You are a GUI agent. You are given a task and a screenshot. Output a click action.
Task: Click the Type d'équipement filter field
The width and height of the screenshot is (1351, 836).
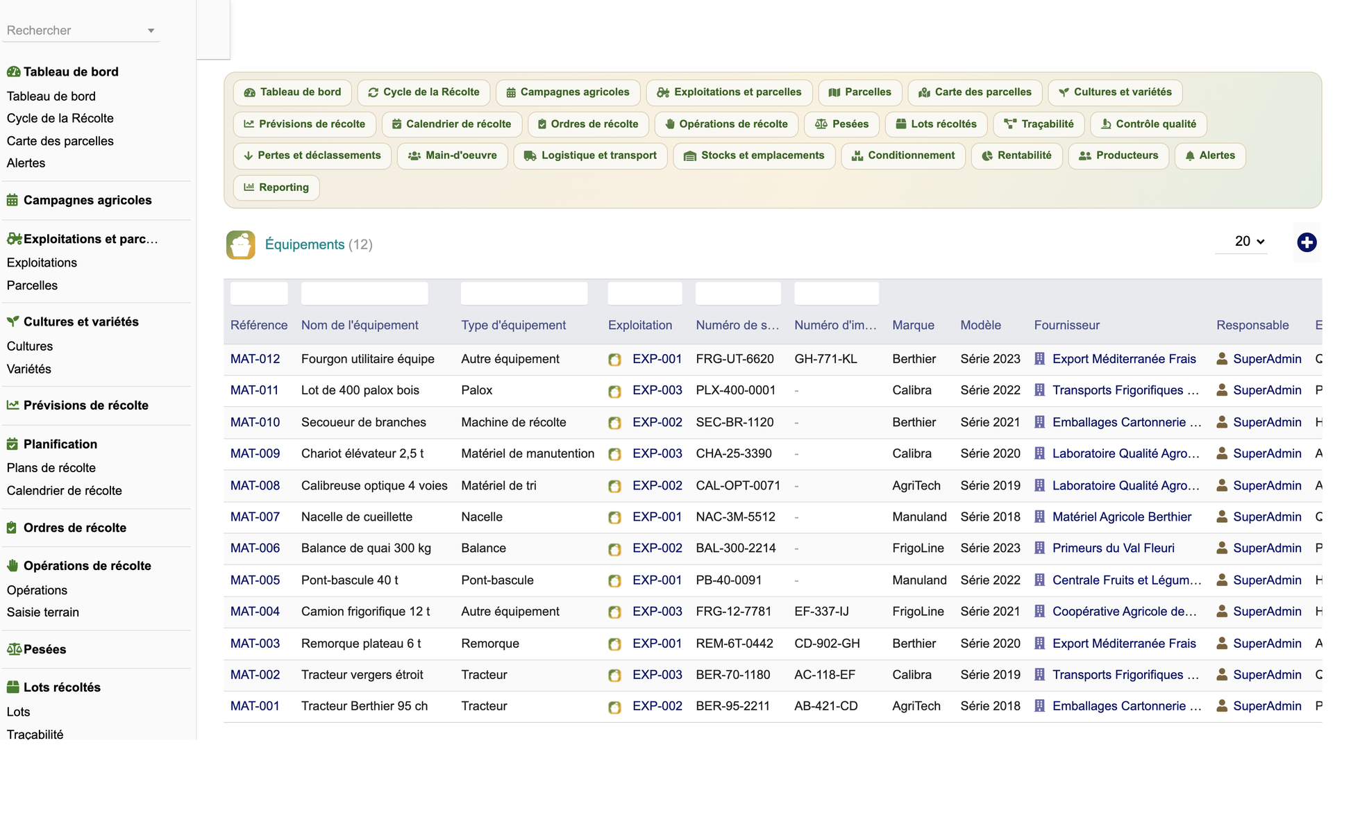524,294
